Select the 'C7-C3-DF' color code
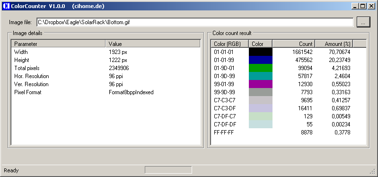This screenshot has height=177, width=378. 225,108
